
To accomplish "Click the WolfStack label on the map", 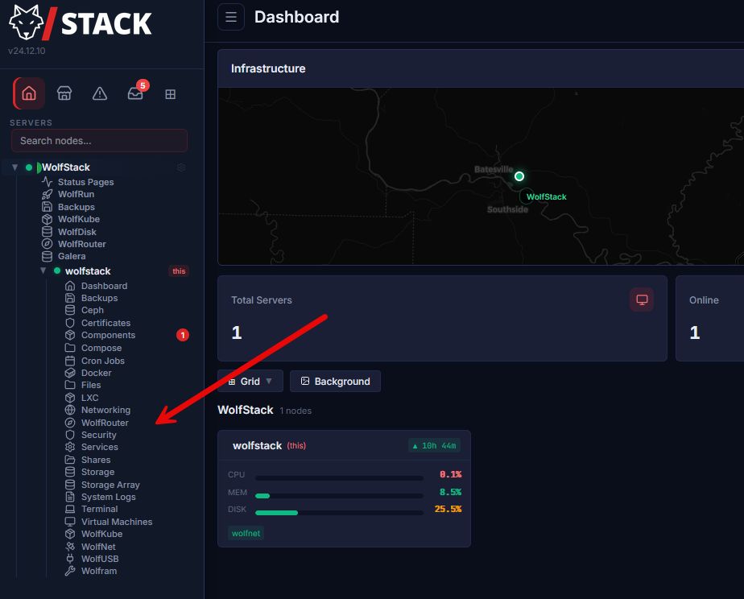I will click(x=546, y=196).
